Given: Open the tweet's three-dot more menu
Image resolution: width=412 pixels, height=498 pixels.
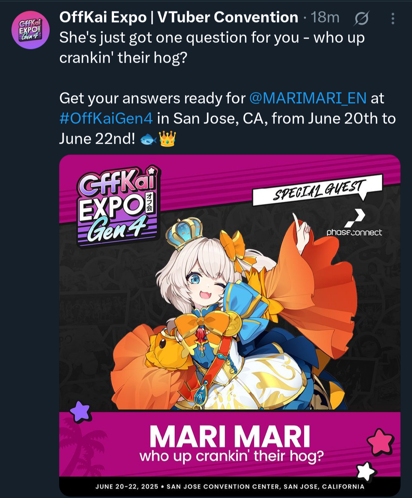Looking at the screenshot, I should pyautogui.click(x=393, y=18).
